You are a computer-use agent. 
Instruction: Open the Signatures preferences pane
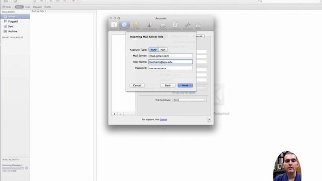click(188, 26)
